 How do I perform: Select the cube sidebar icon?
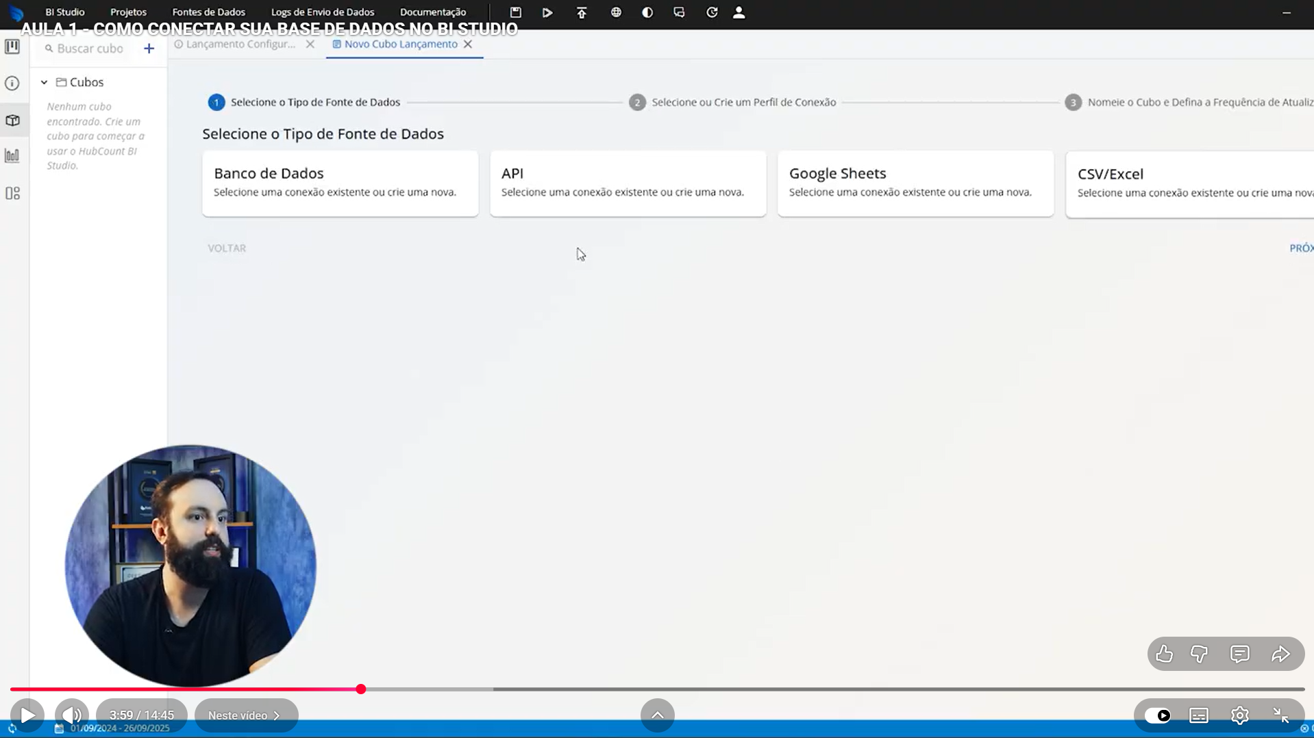(12, 120)
